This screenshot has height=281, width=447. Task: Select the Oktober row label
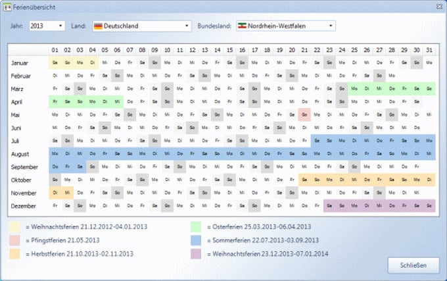coord(21,180)
